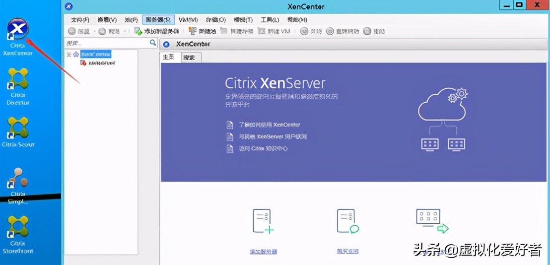Screen dimensions: 550x265
Task: Click the New Storage toolbar icon
Action: click(x=224, y=31)
